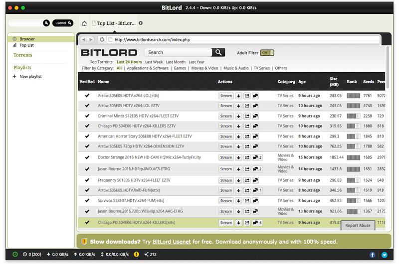Image resolution: width=399 pixels, height=264 pixels.
Task: Open the Playlists section in sidebar
Action: pyautogui.click(x=22, y=68)
